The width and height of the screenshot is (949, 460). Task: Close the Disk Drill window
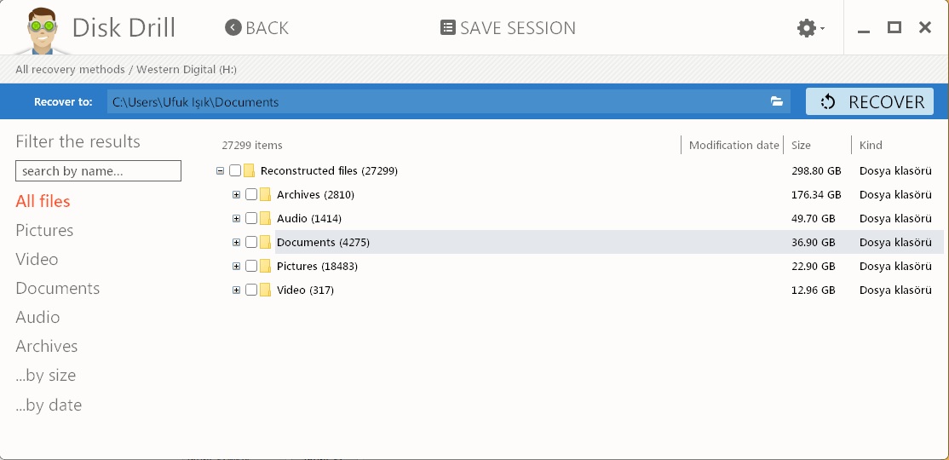(925, 27)
